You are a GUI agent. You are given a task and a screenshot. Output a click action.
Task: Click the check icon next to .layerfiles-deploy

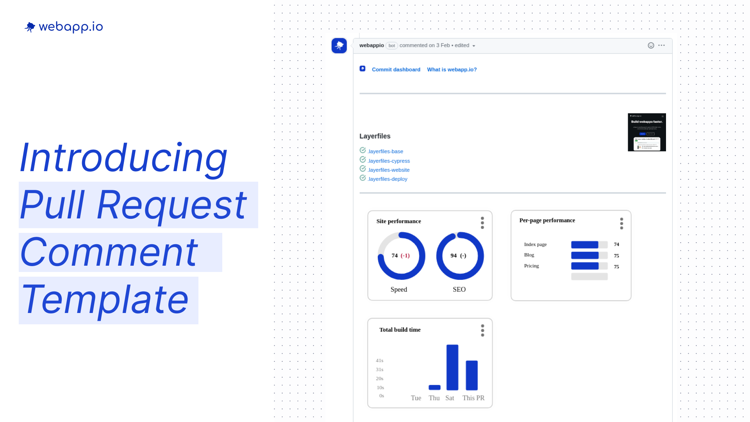click(x=362, y=178)
